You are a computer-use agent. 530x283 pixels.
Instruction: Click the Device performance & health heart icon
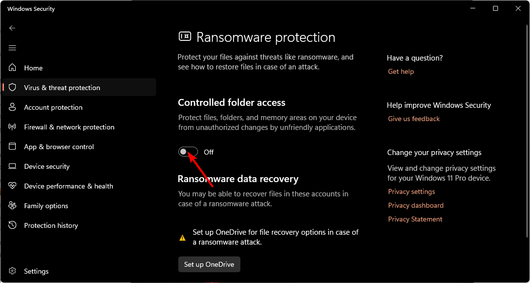tap(12, 186)
